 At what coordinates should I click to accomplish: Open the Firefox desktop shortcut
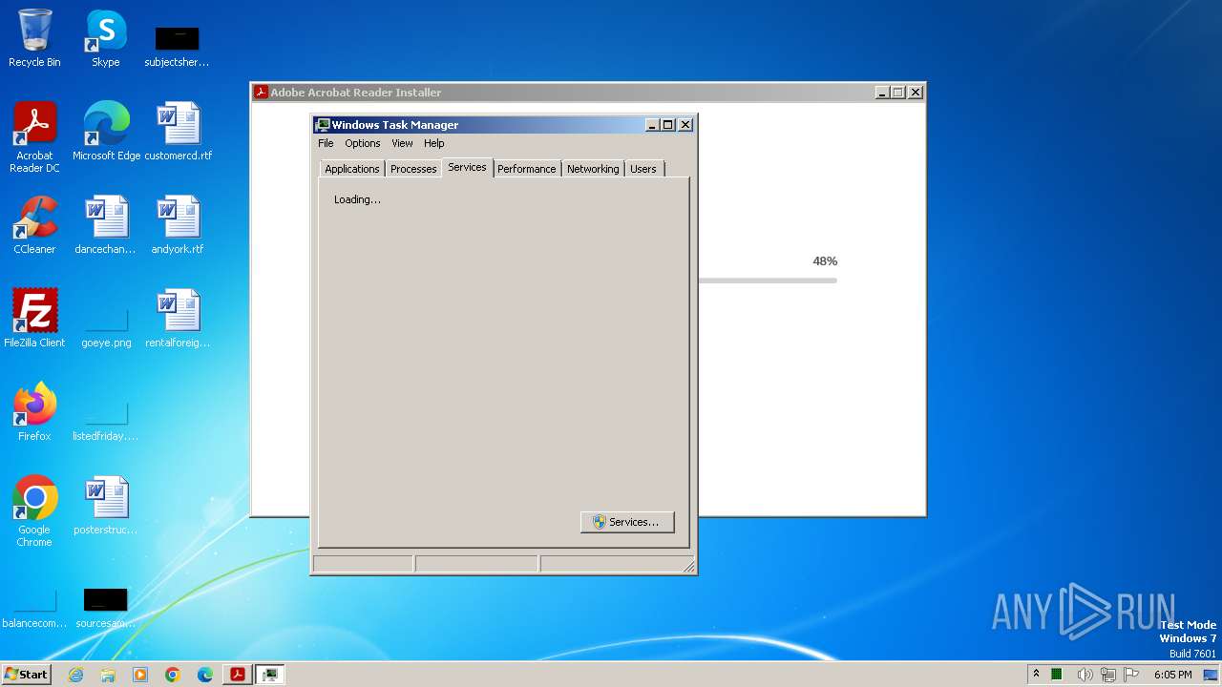pyautogui.click(x=34, y=412)
